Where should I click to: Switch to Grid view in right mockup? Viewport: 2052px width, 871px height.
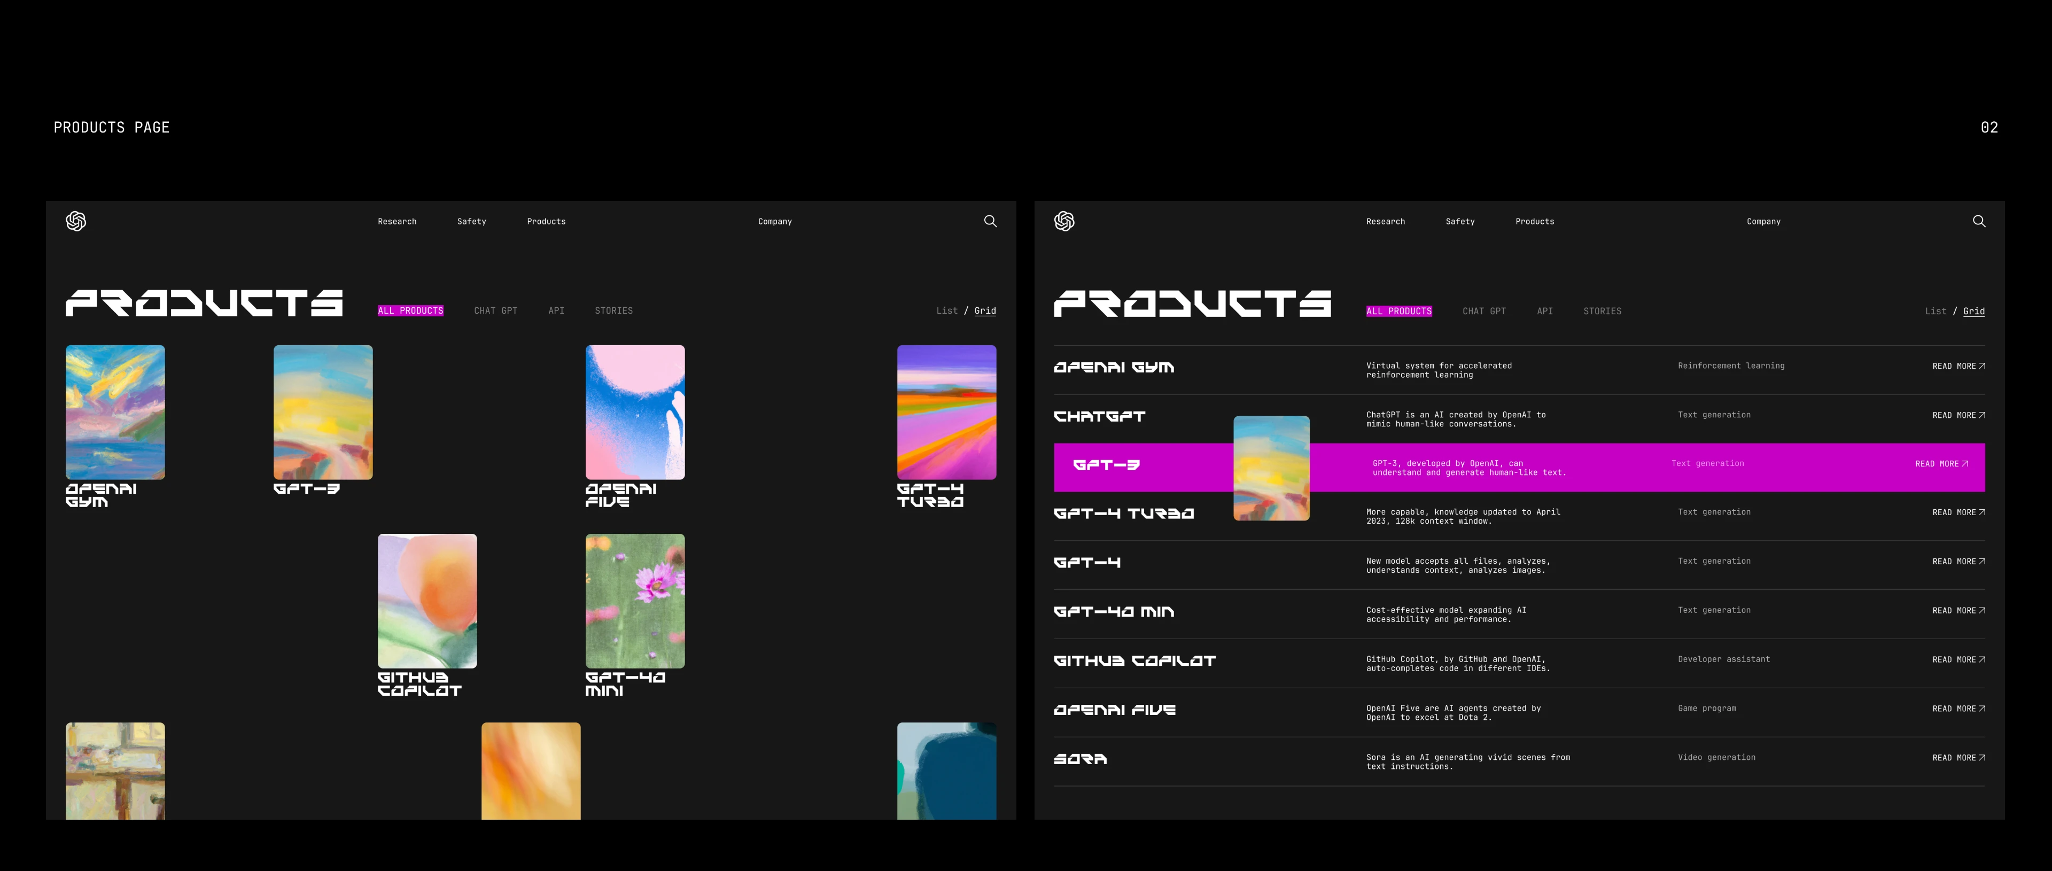coord(1974,312)
